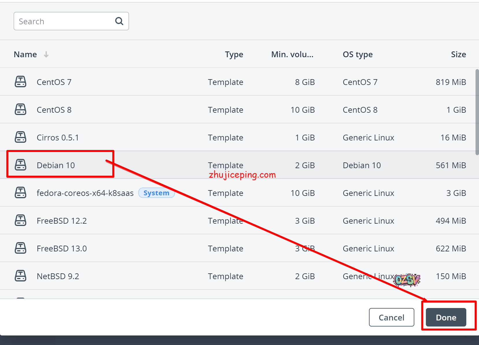Image resolution: width=479 pixels, height=345 pixels.
Task: Click the FreeBSD 12.2 template icon
Action: (20, 220)
